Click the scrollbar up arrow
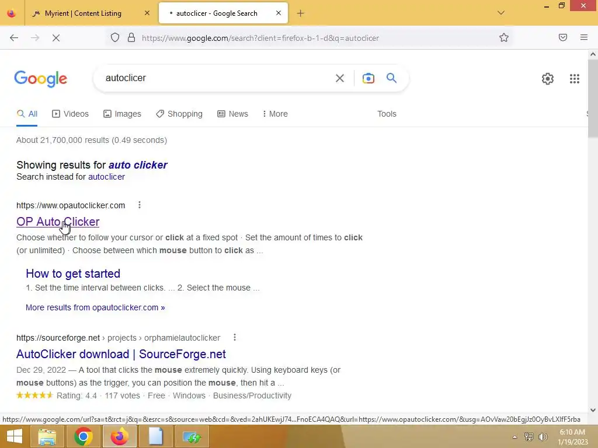Viewport: 598px width, 448px height. 593,54
